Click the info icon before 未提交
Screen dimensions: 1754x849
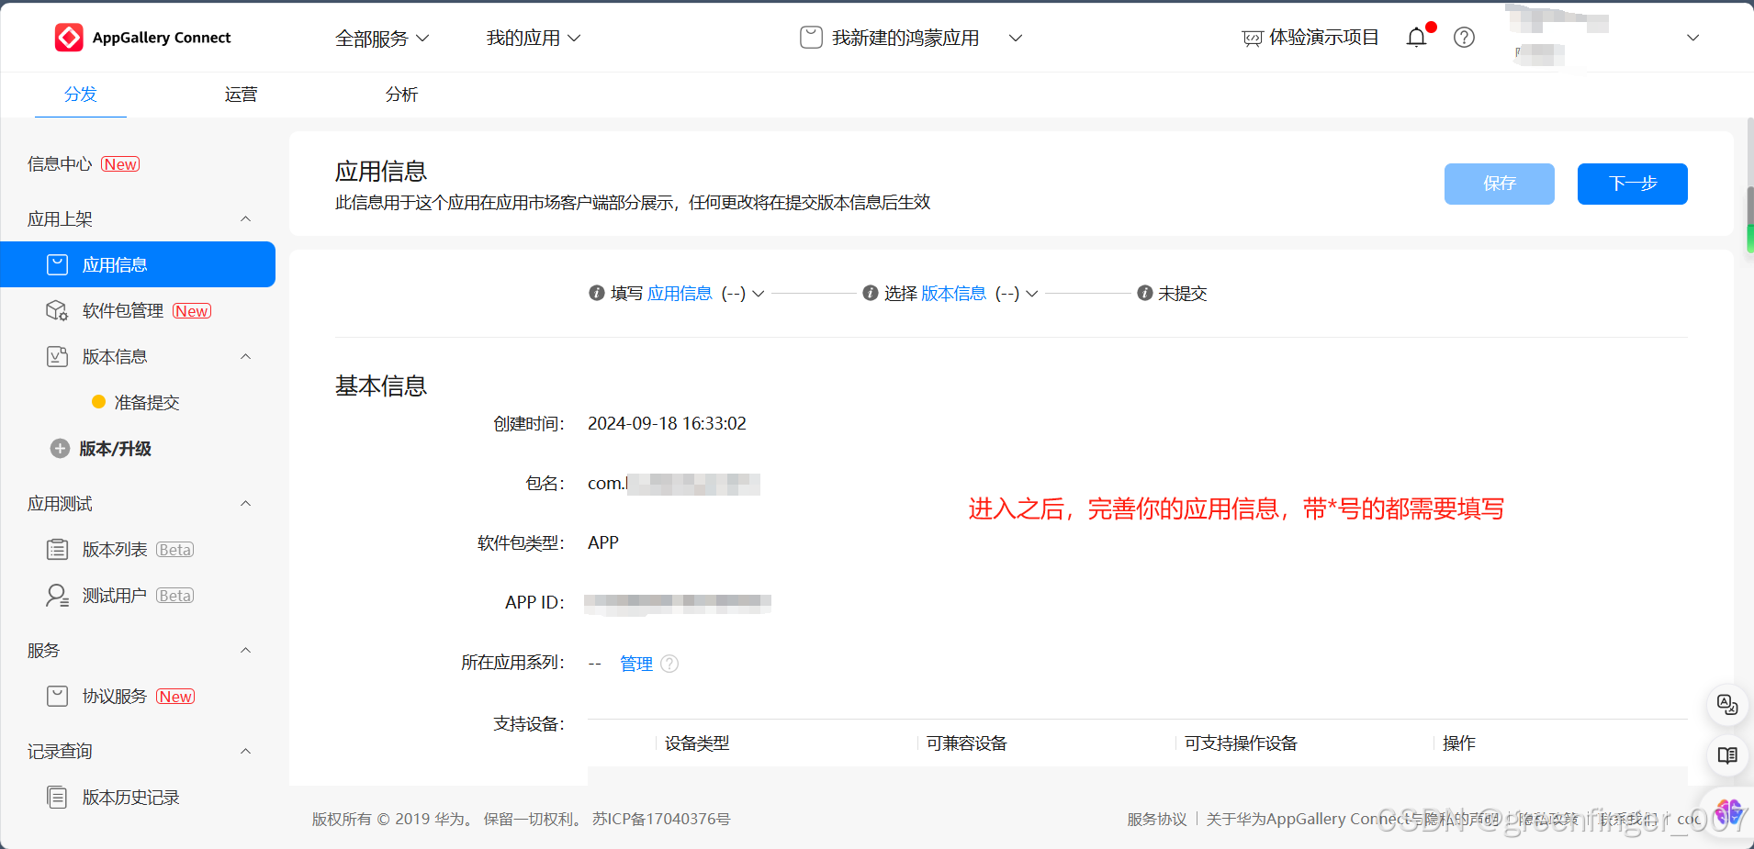[1145, 293]
